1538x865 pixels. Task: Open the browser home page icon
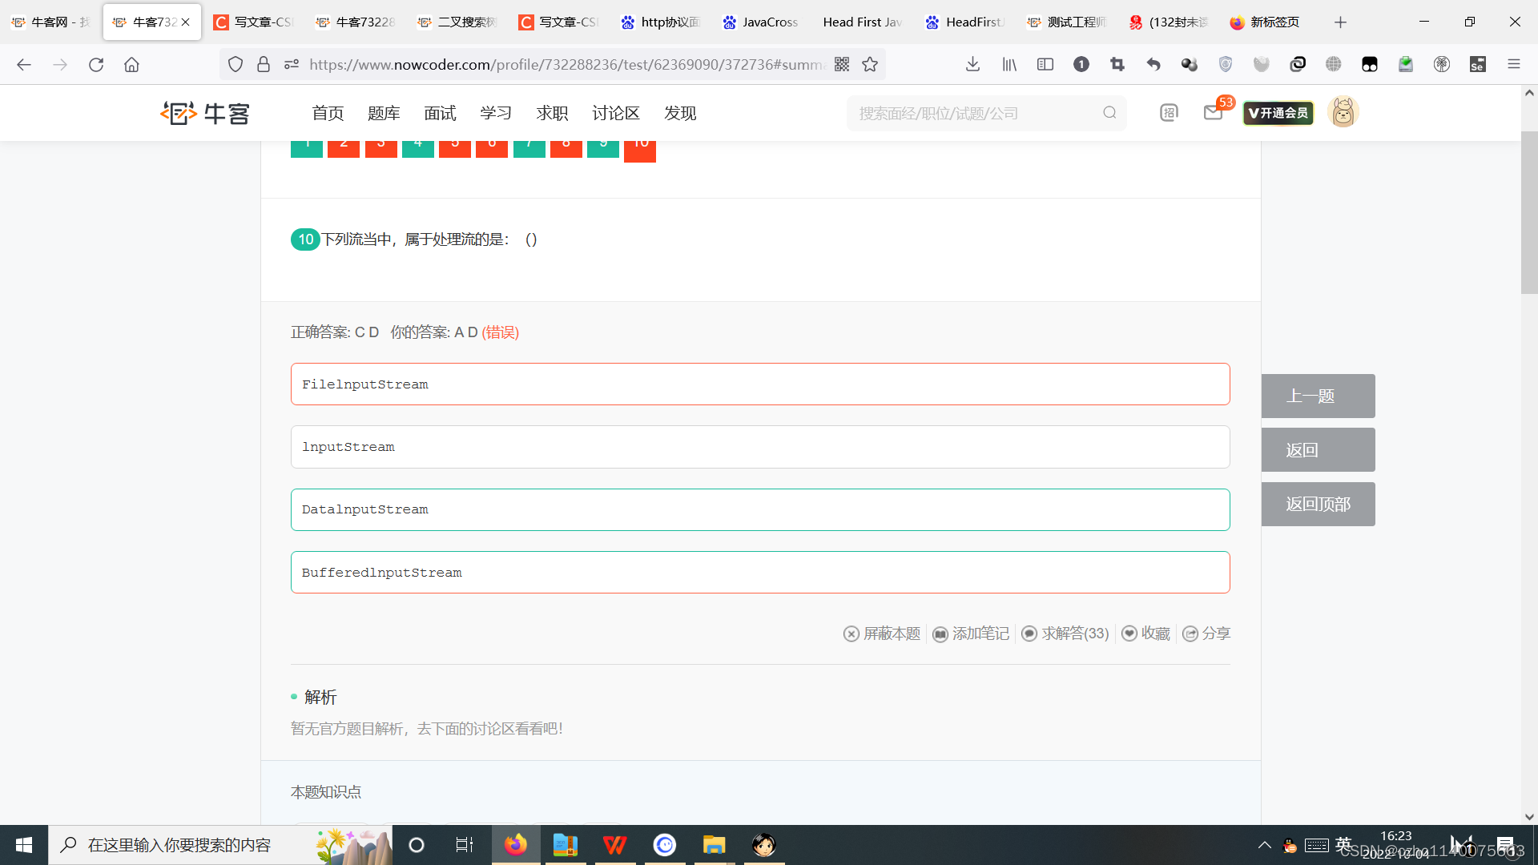pos(131,65)
